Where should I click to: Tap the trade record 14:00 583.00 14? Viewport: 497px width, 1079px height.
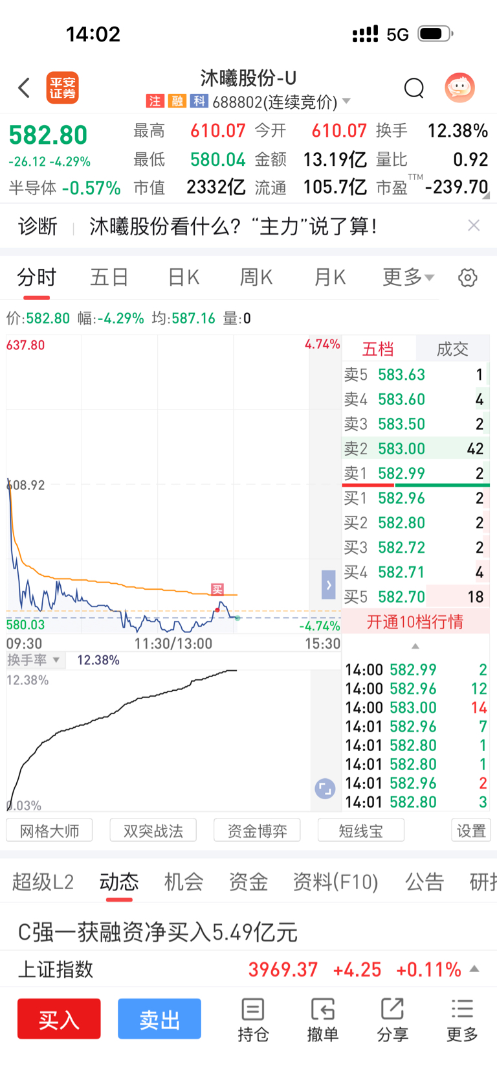point(415,708)
